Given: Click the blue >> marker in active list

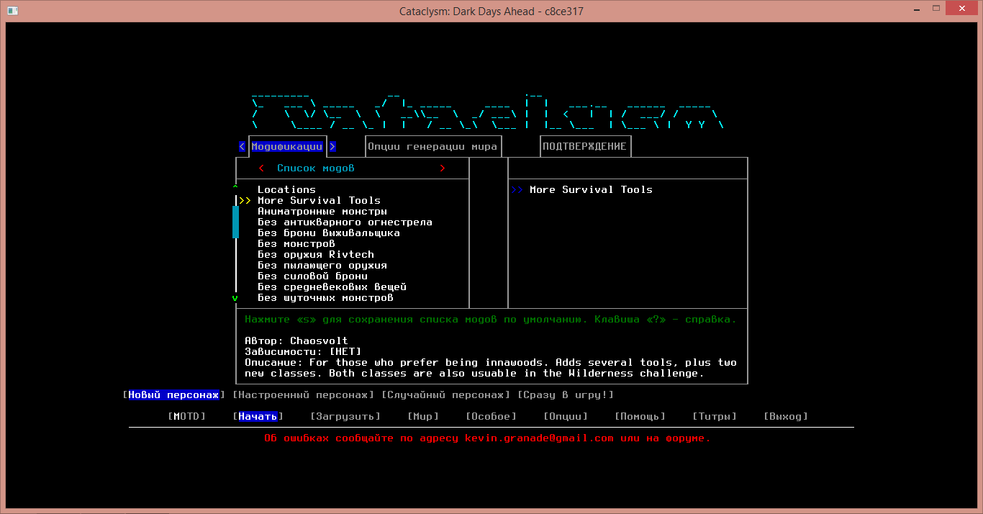Looking at the screenshot, I should tap(517, 189).
